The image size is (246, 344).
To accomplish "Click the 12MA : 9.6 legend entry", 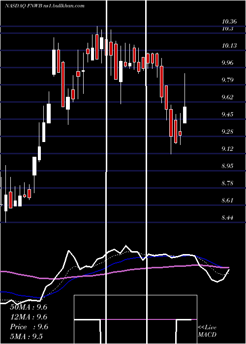I will 29,317.
